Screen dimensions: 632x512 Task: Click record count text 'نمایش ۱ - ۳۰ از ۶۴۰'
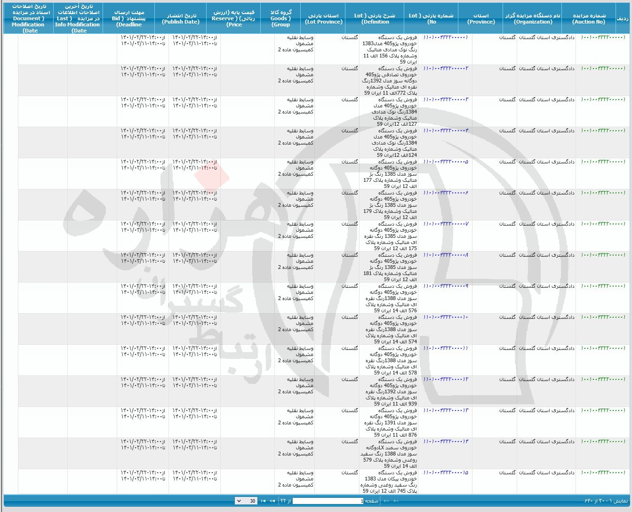606,501
